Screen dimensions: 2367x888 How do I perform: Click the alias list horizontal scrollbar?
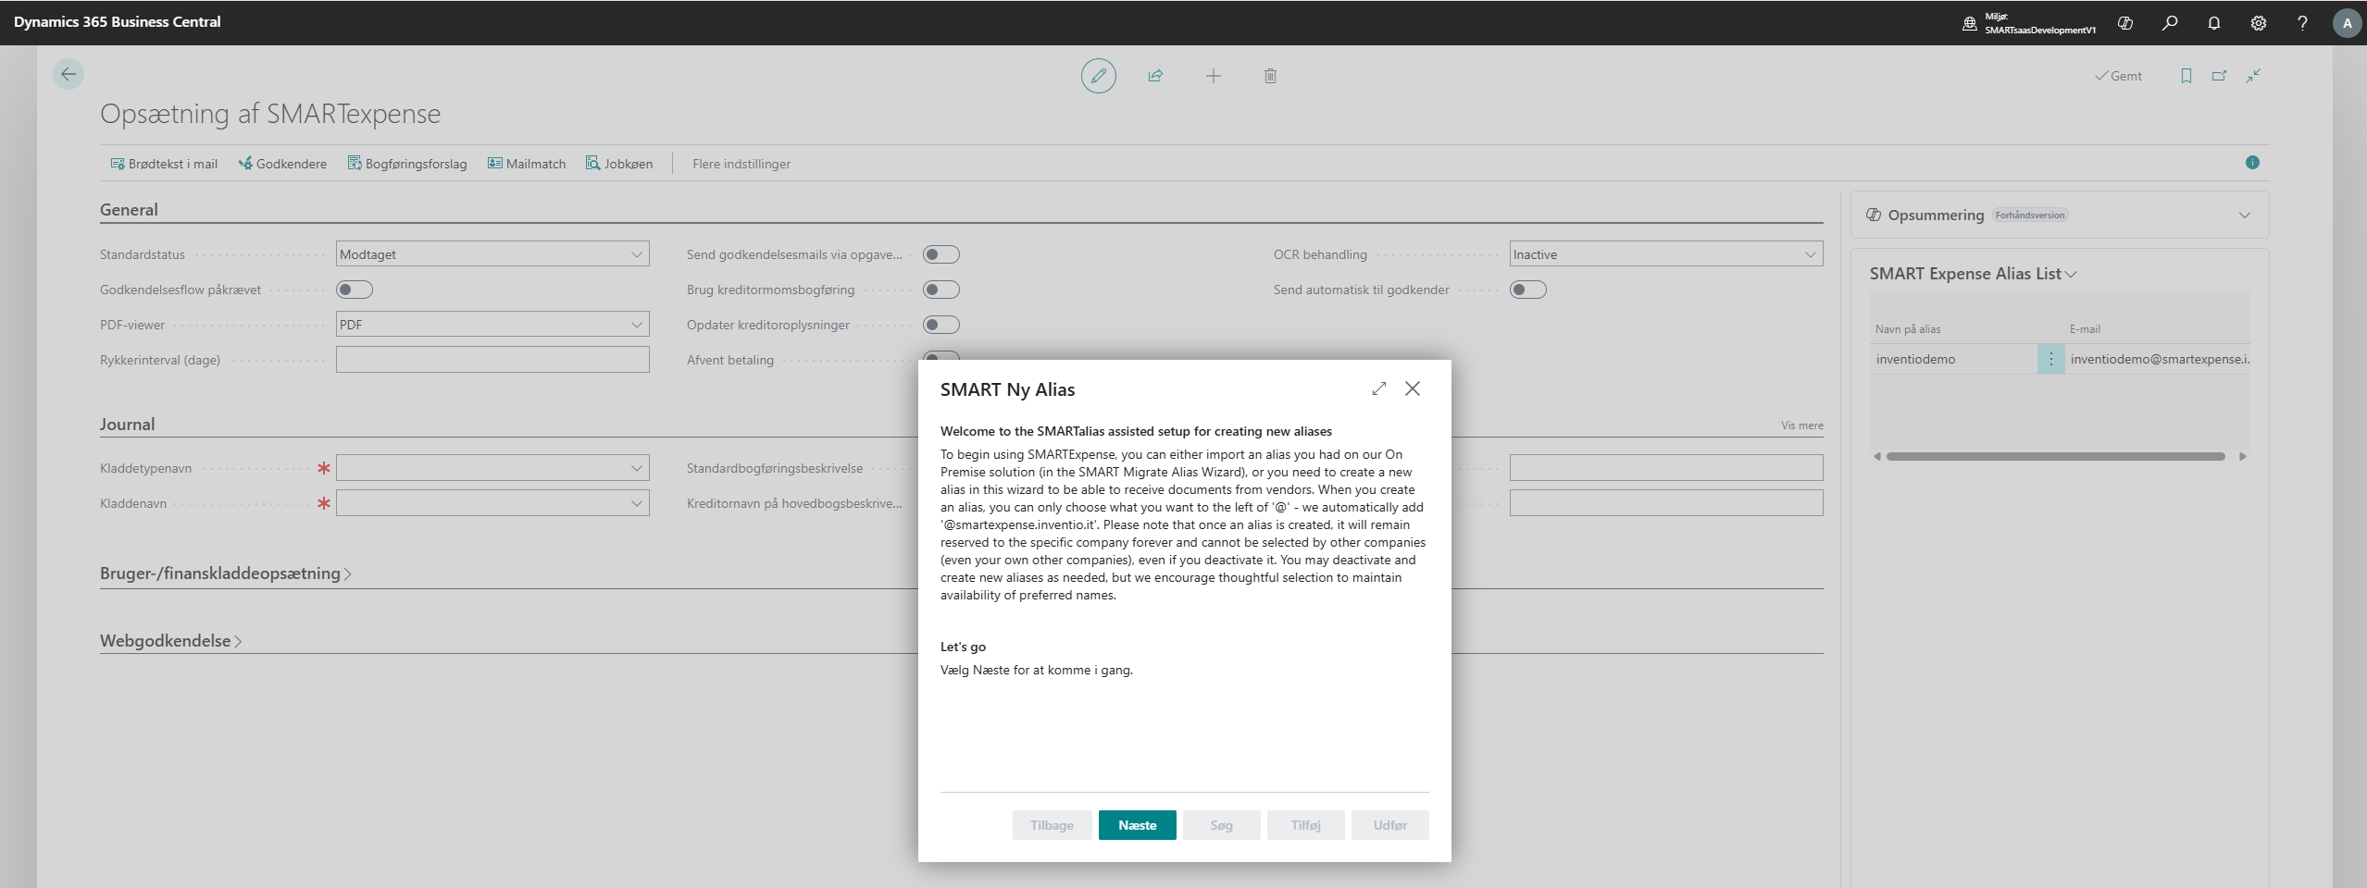pyautogui.click(x=2055, y=456)
